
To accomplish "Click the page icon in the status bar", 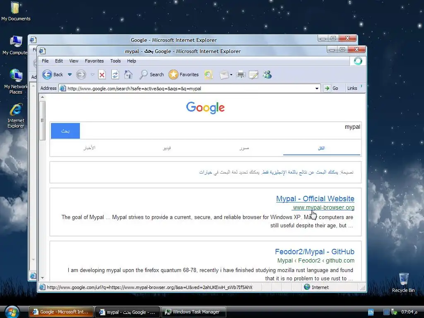I will pos(42,287).
